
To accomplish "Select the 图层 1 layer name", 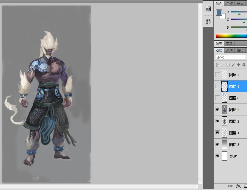I will 234,133.
